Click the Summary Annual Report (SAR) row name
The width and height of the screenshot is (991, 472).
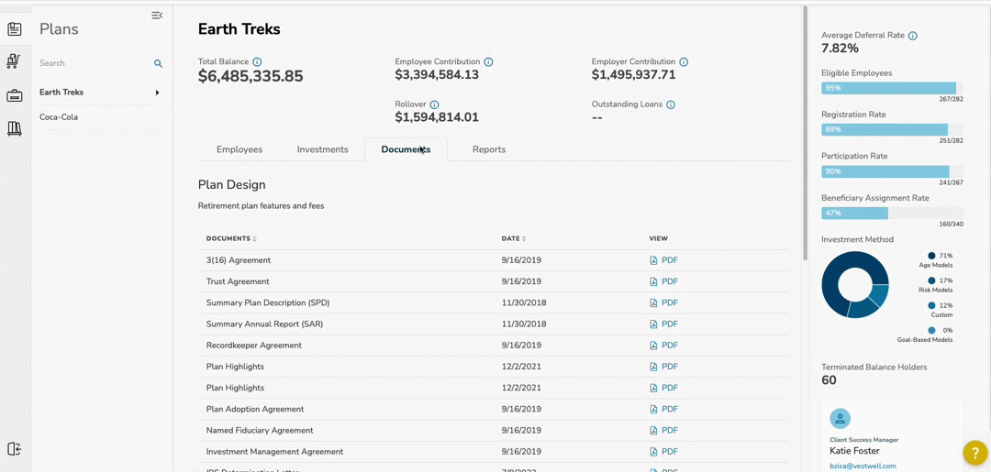[x=265, y=324]
